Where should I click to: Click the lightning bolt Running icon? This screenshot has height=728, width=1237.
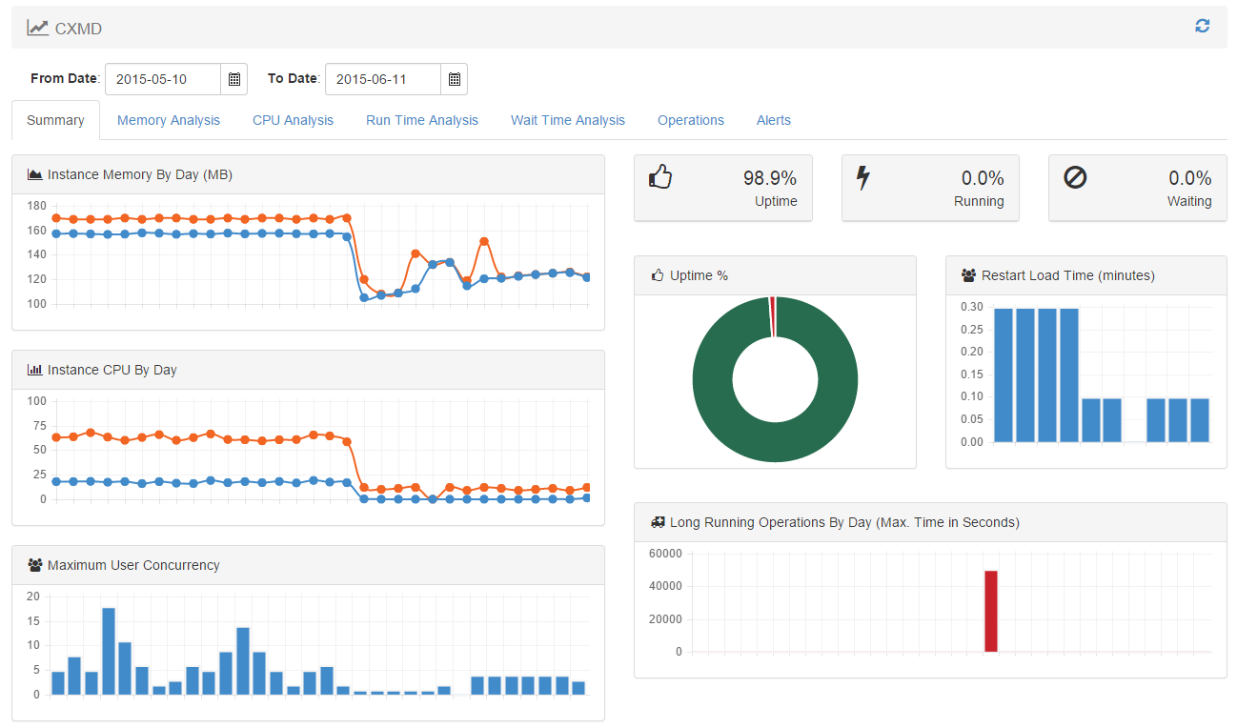coord(863,177)
